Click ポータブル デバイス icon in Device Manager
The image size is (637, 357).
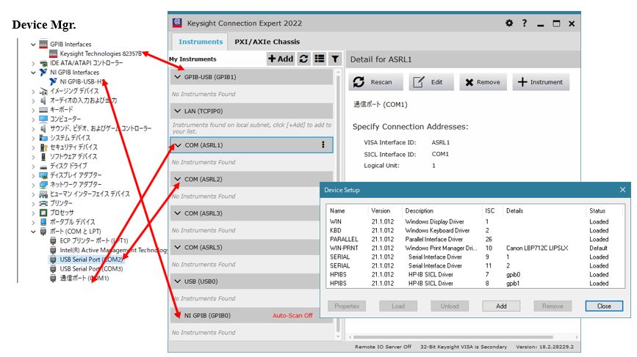(x=43, y=221)
